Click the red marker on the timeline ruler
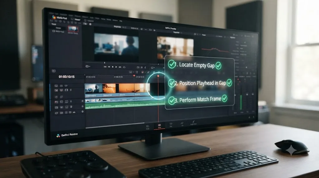The image size is (319, 178). [134, 76]
